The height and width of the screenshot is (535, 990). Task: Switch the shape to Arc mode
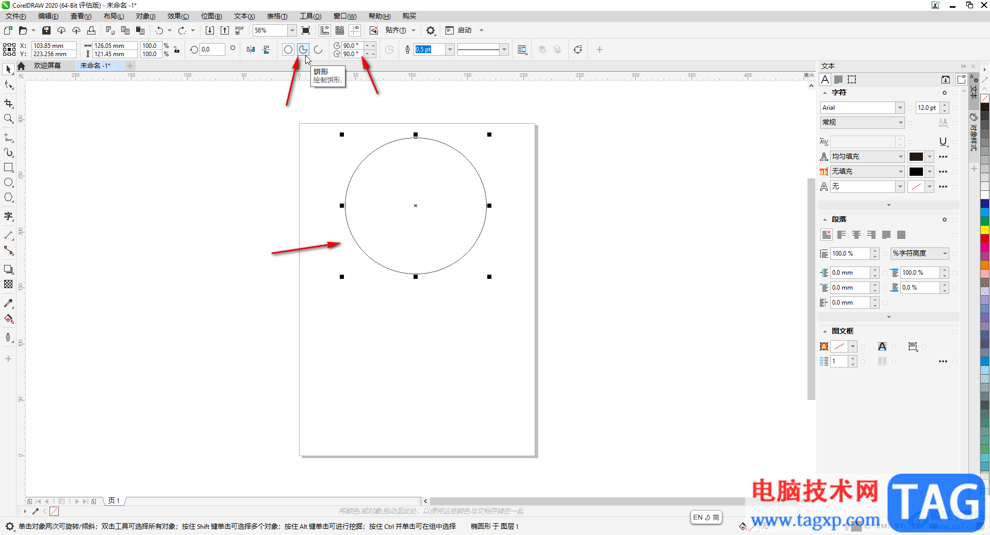click(x=318, y=49)
